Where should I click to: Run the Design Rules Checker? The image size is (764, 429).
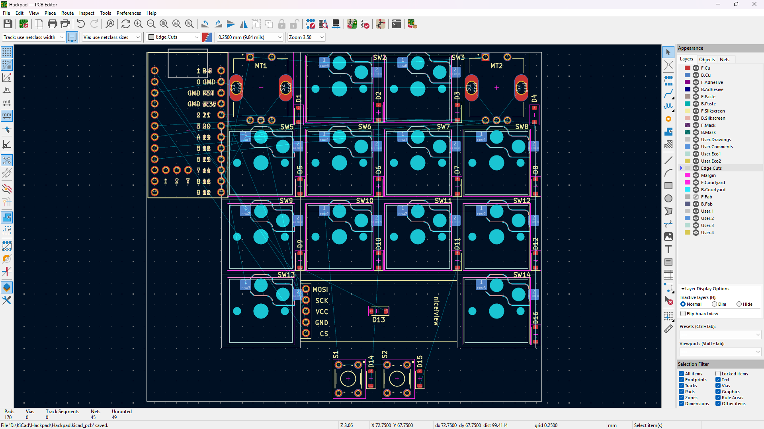coord(364,24)
